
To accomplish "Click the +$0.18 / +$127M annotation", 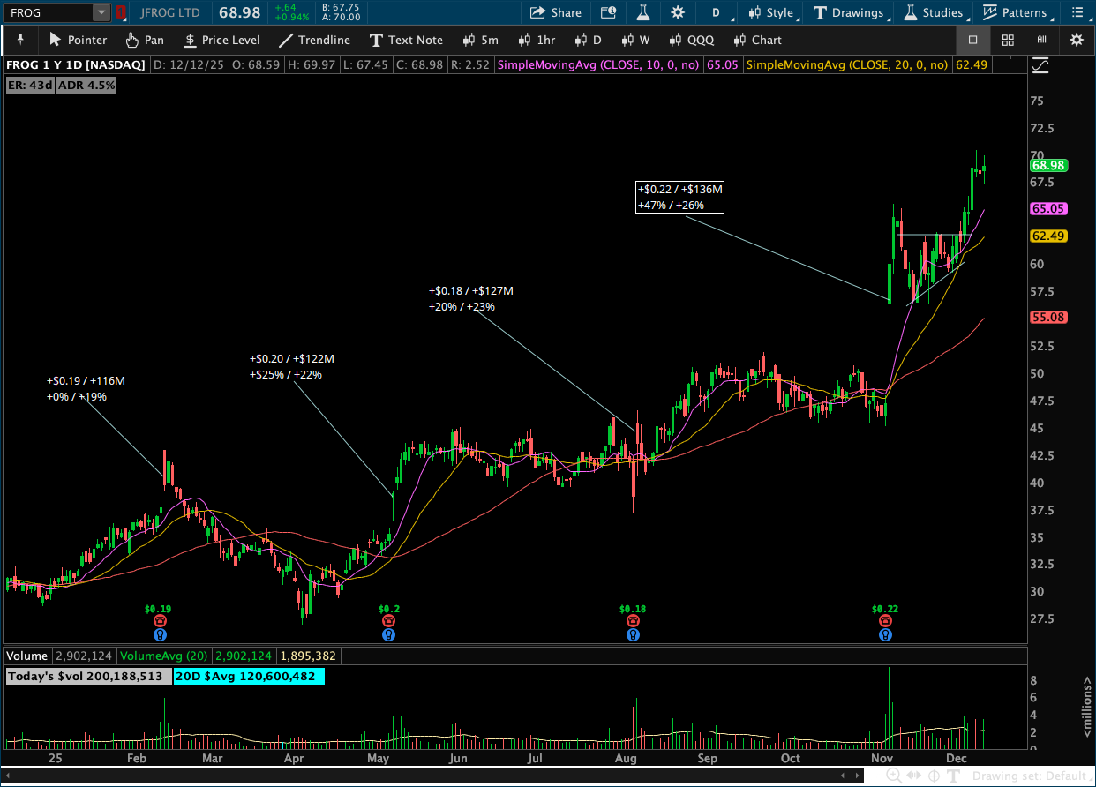I will coord(471,298).
